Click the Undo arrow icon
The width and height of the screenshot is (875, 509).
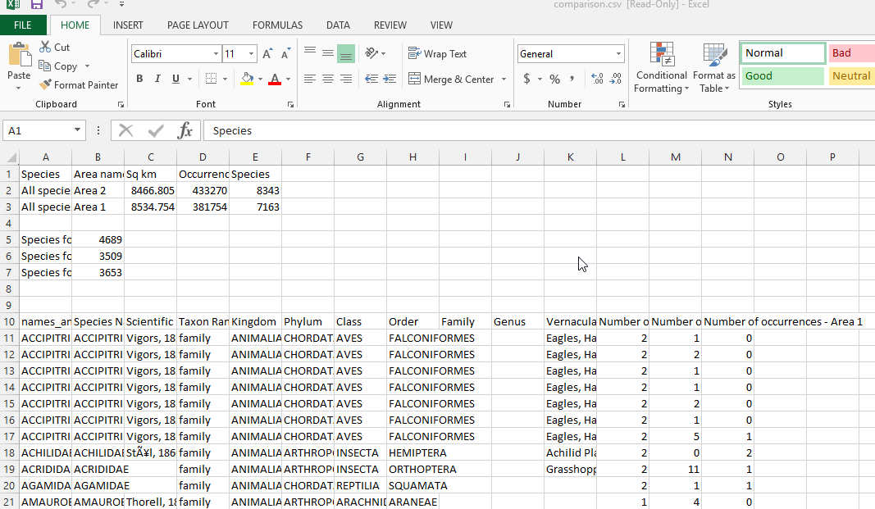click(x=60, y=4)
